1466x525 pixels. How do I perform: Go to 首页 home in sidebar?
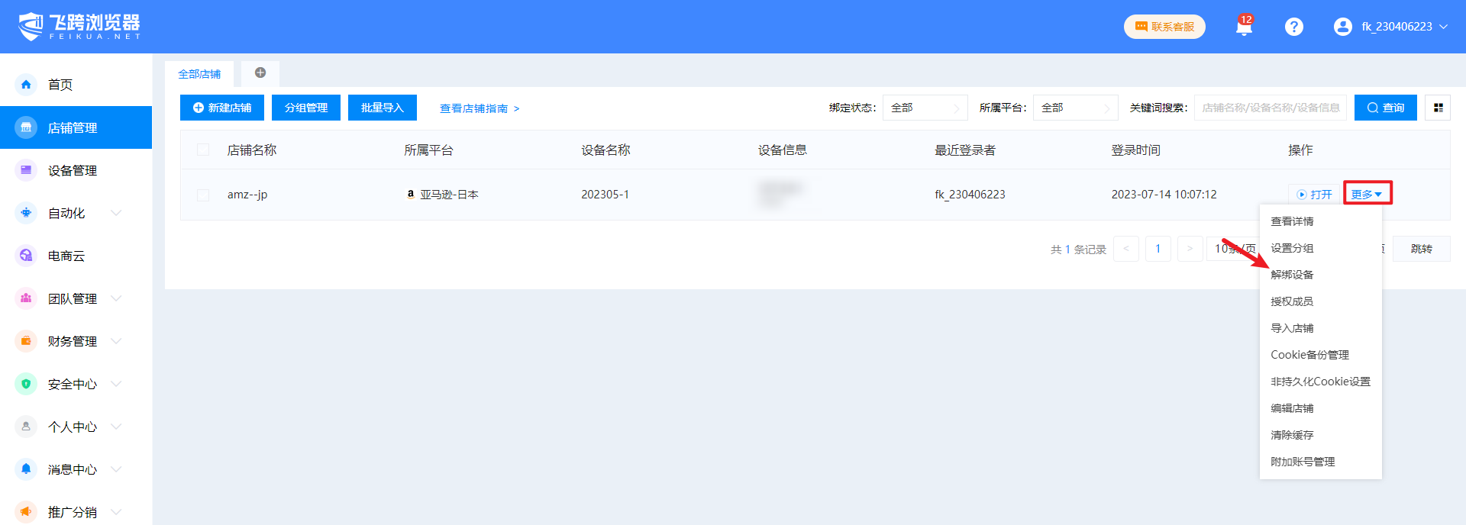[x=60, y=85]
